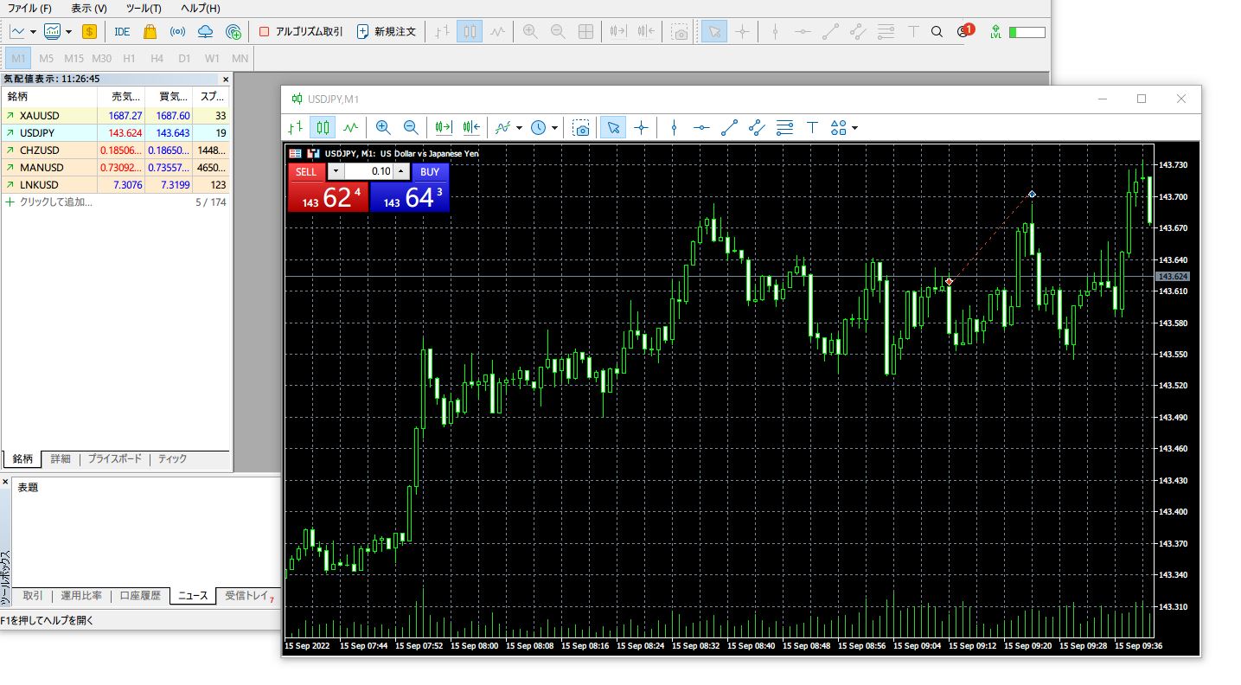Select trendline tool in USDJPY window toolbar
This screenshot has width=1241, height=685.
pos(729,128)
